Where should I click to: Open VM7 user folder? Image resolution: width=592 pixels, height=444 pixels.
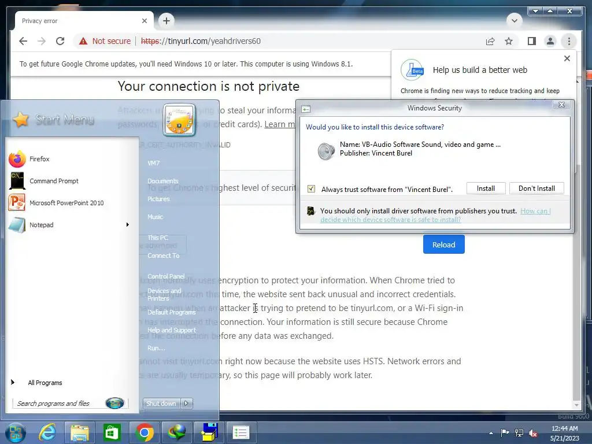(x=153, y=163)
